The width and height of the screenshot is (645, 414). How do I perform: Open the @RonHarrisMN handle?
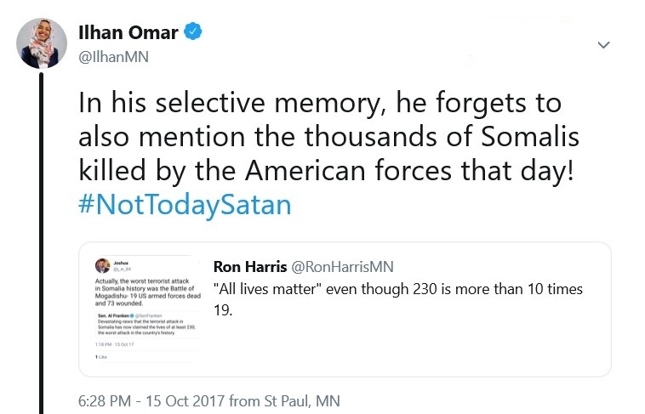(x=342, y=267)
